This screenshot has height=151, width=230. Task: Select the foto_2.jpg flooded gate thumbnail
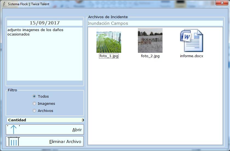tap(150, 40)
